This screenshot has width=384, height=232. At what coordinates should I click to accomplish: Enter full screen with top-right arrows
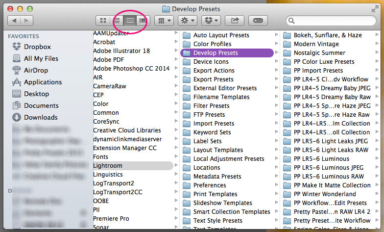pos(375,9)
